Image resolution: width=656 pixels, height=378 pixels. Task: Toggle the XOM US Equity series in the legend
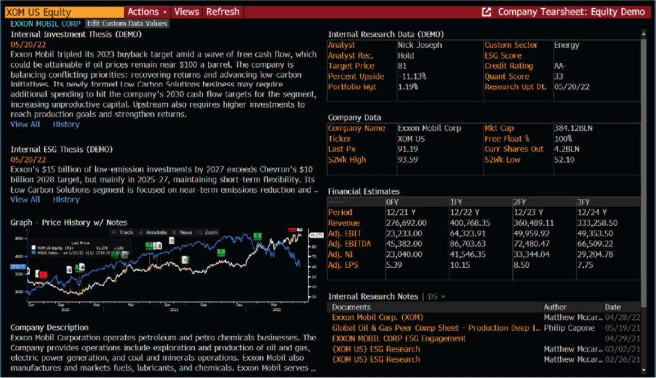[x=49, y=247]
